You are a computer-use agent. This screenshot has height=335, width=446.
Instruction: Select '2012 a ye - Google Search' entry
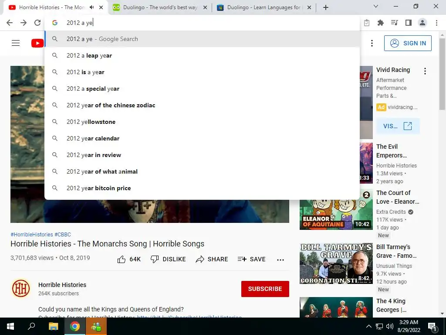click(202, 39)
